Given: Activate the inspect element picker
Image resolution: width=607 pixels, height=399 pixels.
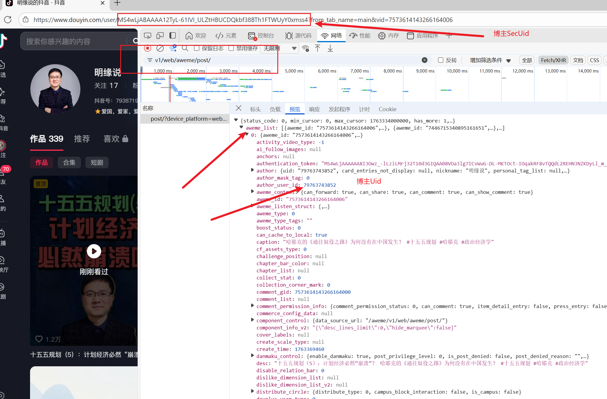Looking at the screenshot, I should pyautogui.click(x=148, y=36).
